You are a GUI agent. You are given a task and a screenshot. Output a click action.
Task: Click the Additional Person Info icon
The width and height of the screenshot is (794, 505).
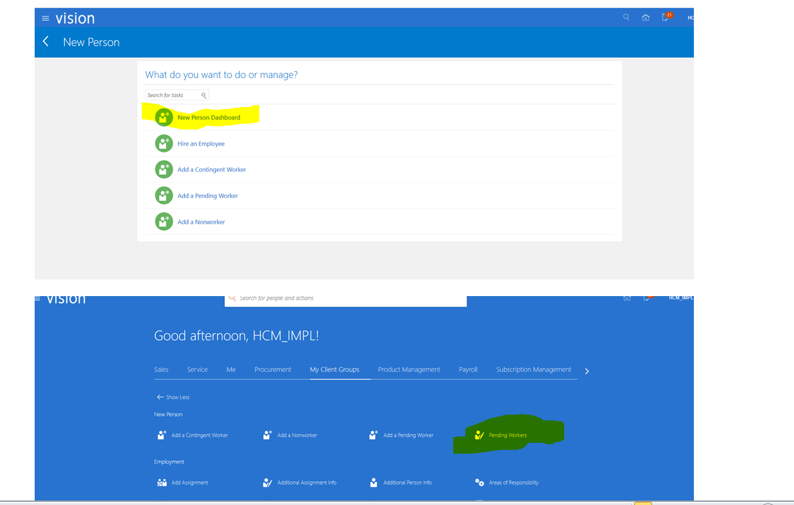coord(373,482)
